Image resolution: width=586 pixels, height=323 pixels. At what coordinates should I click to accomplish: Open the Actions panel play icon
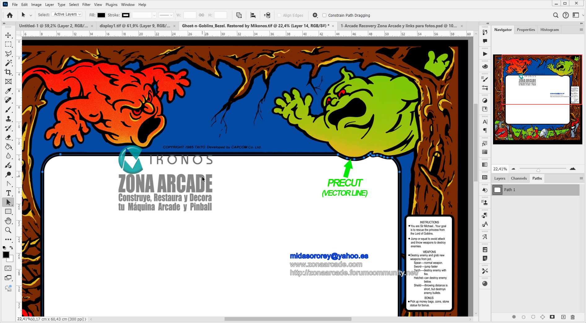click(485, 54)
